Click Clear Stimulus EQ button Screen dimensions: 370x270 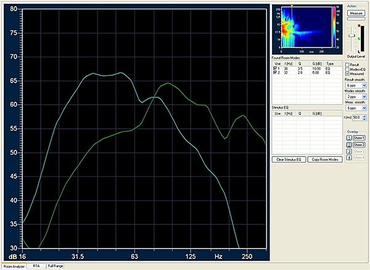tap(289, 160)
